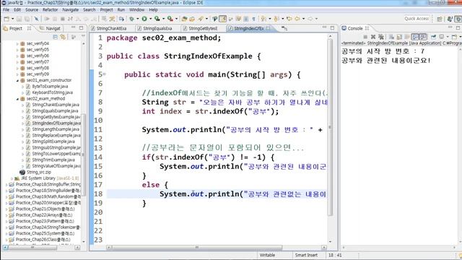
Task: Run the program with green Run icon
Action: 144,19
